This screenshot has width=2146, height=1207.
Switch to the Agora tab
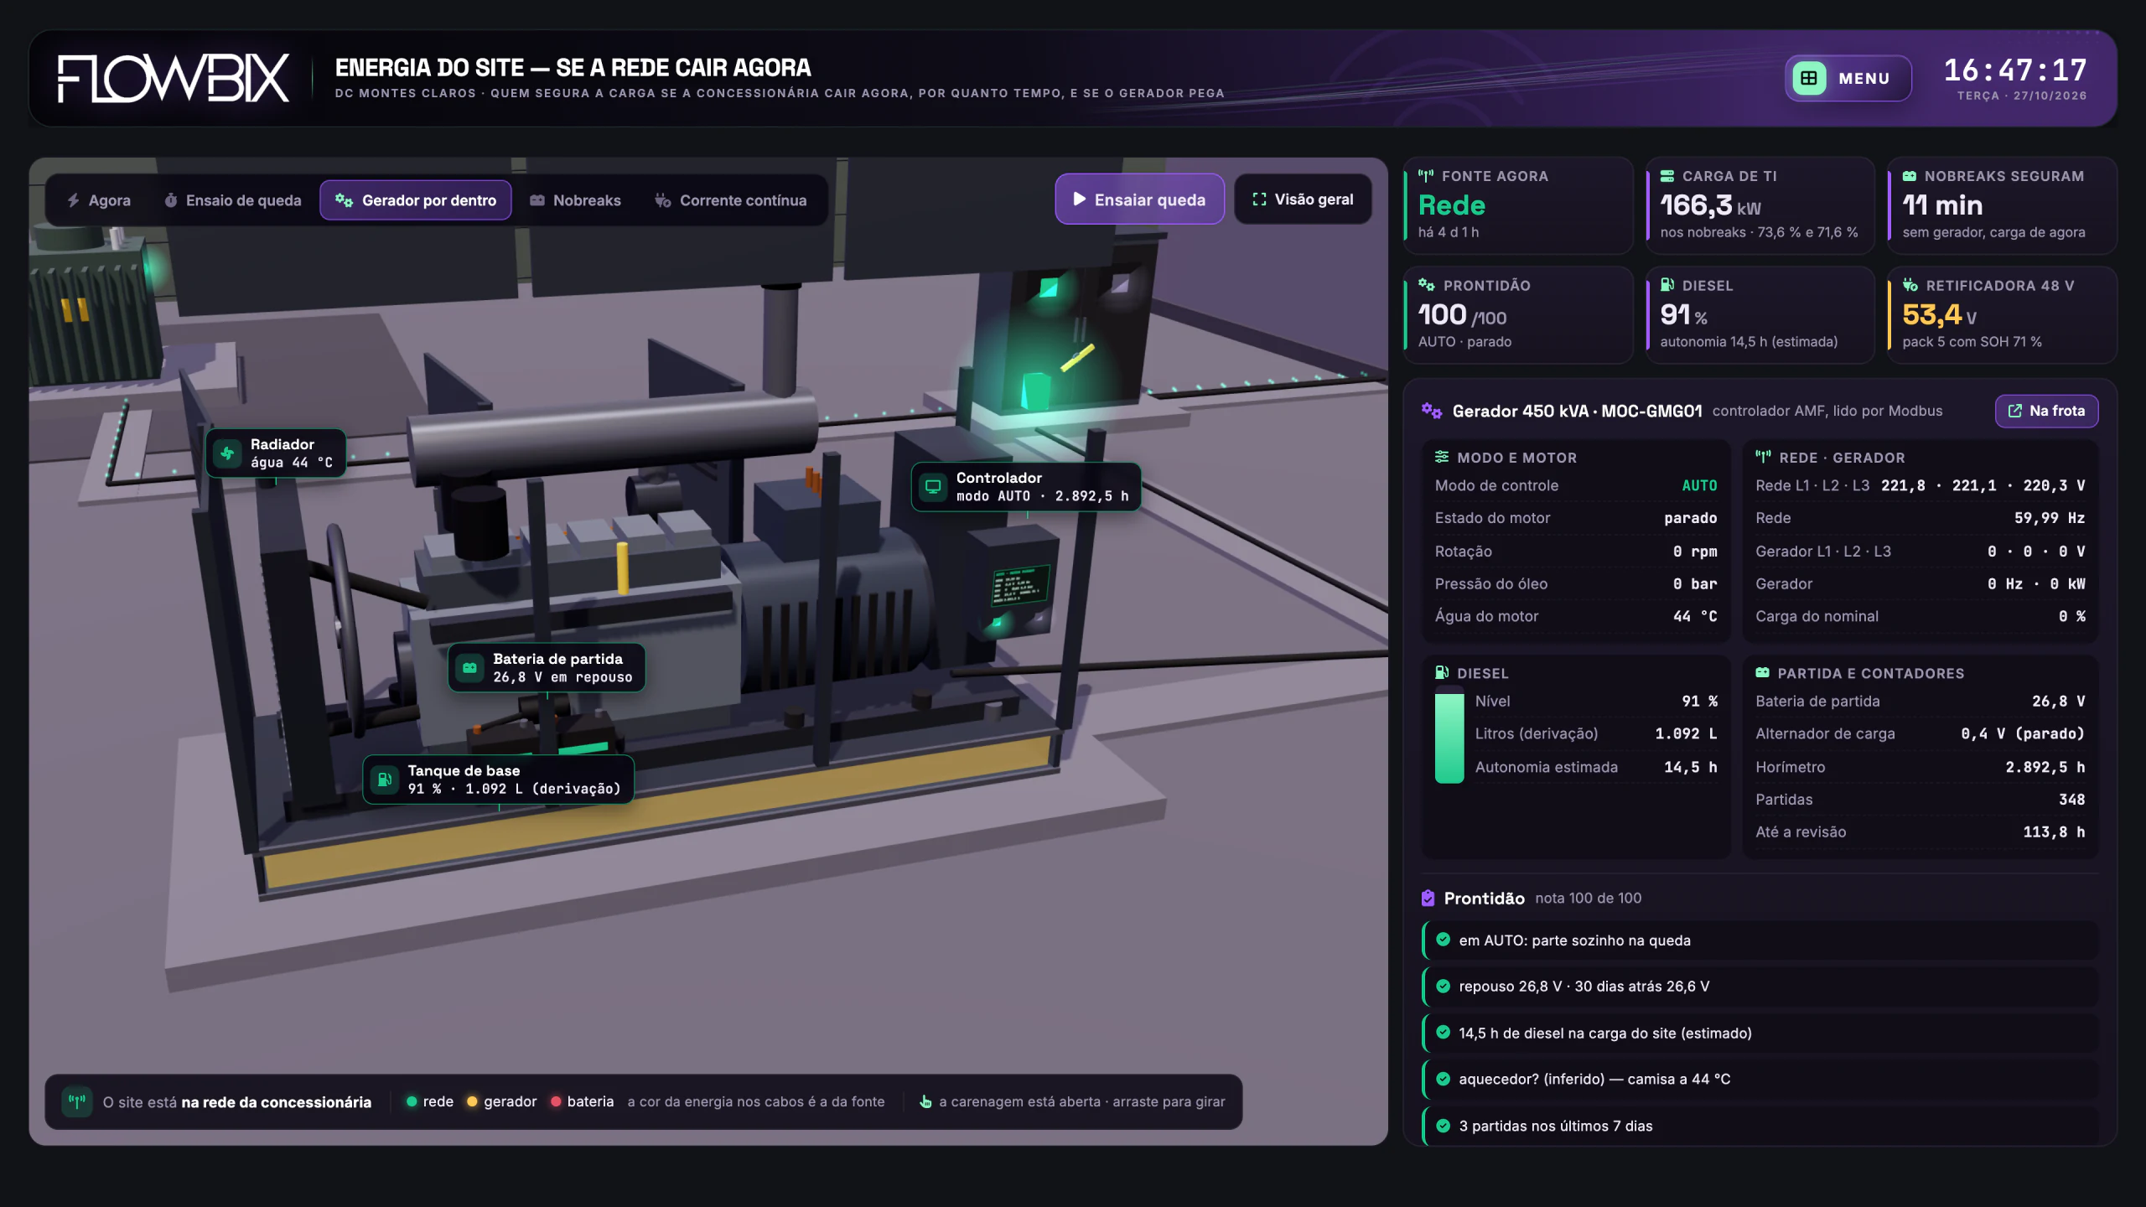pos(99,200)
